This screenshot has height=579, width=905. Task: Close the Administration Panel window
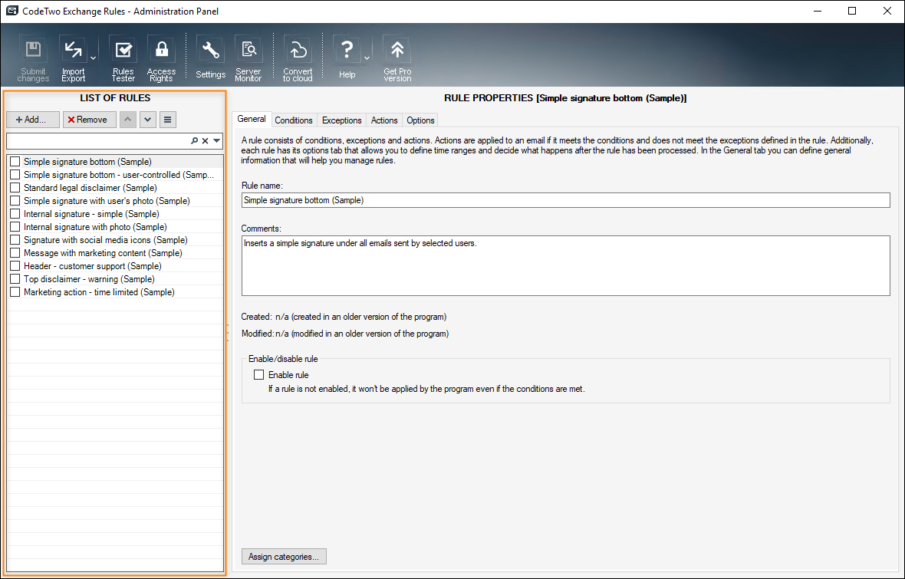[x=887, y=11]
